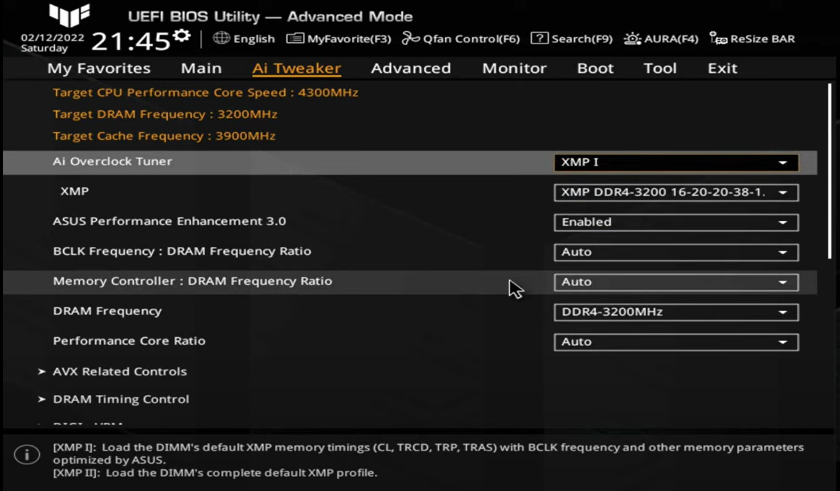Image resolution: width=840 pixels, height=491 pixels.
Task: Open Memory Controller DRAM Ratio dropdown
Action: point(675,282)
